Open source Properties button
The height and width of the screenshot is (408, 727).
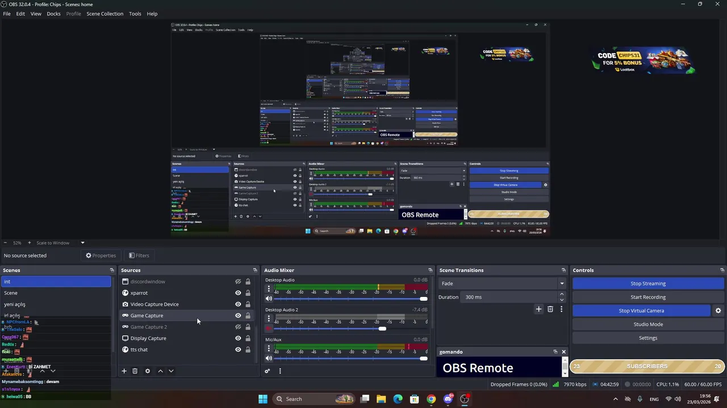[x=101, y=256]
